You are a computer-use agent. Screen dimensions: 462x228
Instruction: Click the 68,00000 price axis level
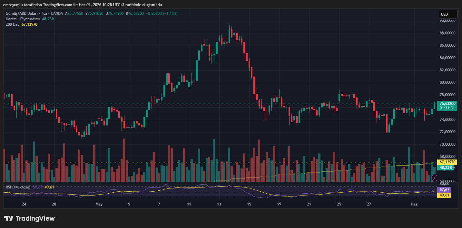click(x=447, y=157)
